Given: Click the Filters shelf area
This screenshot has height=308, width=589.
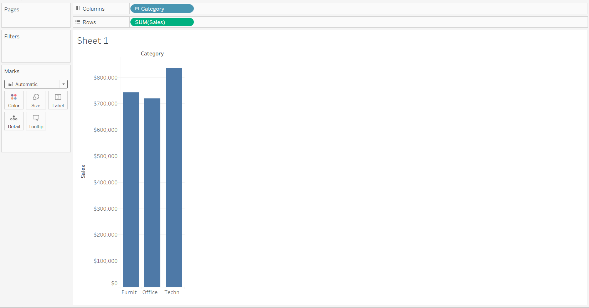Looking at the screenshot, I should 36,46.
